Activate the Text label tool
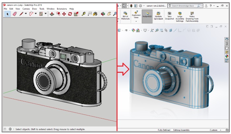 pos(90,14)
